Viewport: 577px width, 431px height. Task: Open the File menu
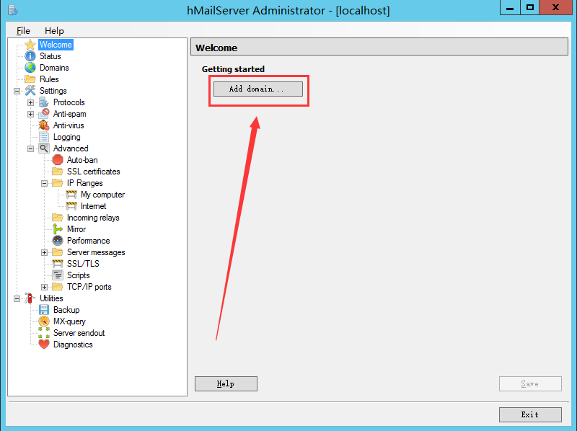coord(23,31)
